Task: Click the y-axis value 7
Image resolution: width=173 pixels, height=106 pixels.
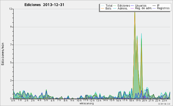Action: point(11,45)
